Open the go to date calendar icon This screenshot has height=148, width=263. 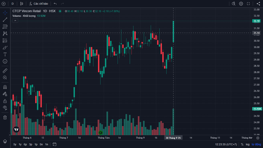coord(54,144)
